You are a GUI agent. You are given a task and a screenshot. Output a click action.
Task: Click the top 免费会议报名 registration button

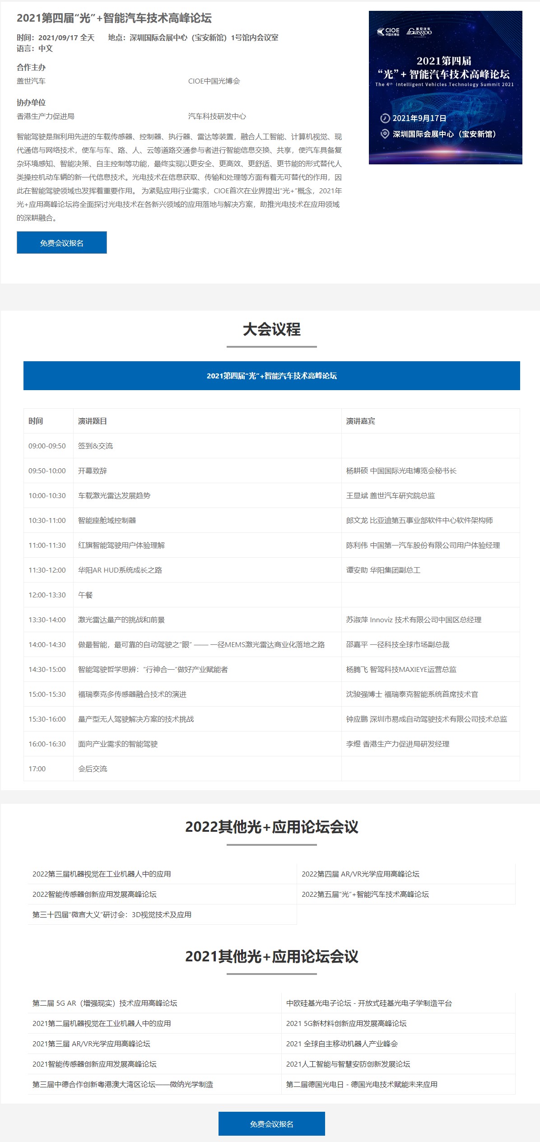tap(62, 242)
